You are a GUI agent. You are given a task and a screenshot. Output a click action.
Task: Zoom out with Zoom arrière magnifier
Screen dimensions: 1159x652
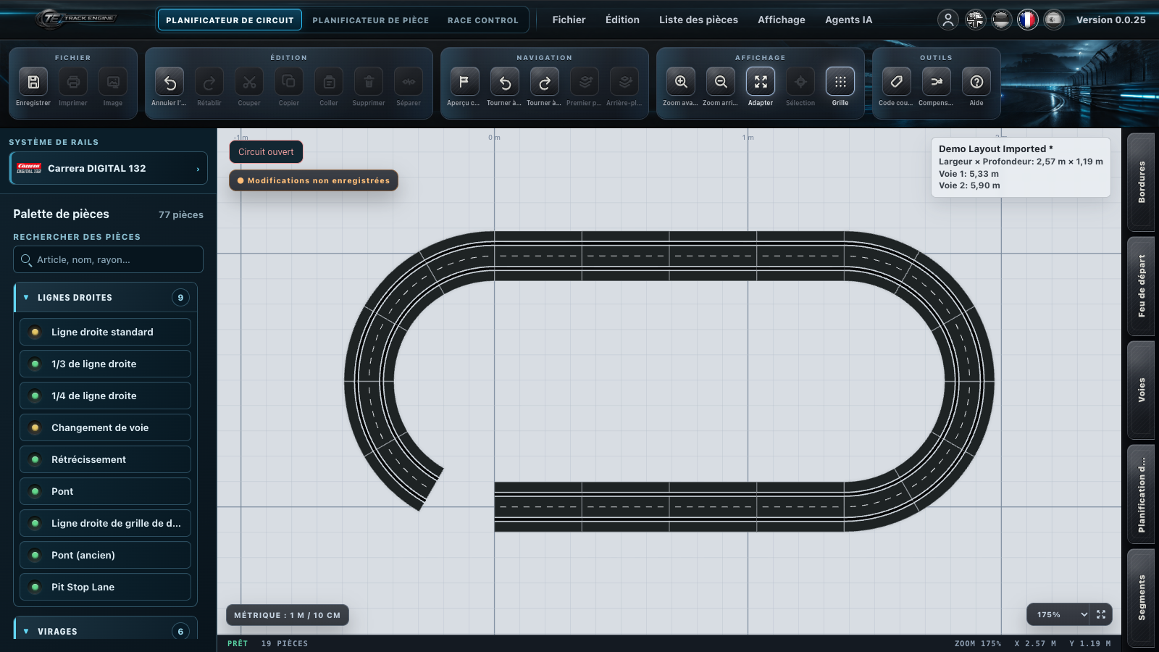721,82
